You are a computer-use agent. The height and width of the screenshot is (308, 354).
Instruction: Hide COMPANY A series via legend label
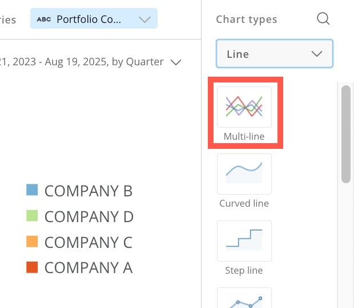88,267
